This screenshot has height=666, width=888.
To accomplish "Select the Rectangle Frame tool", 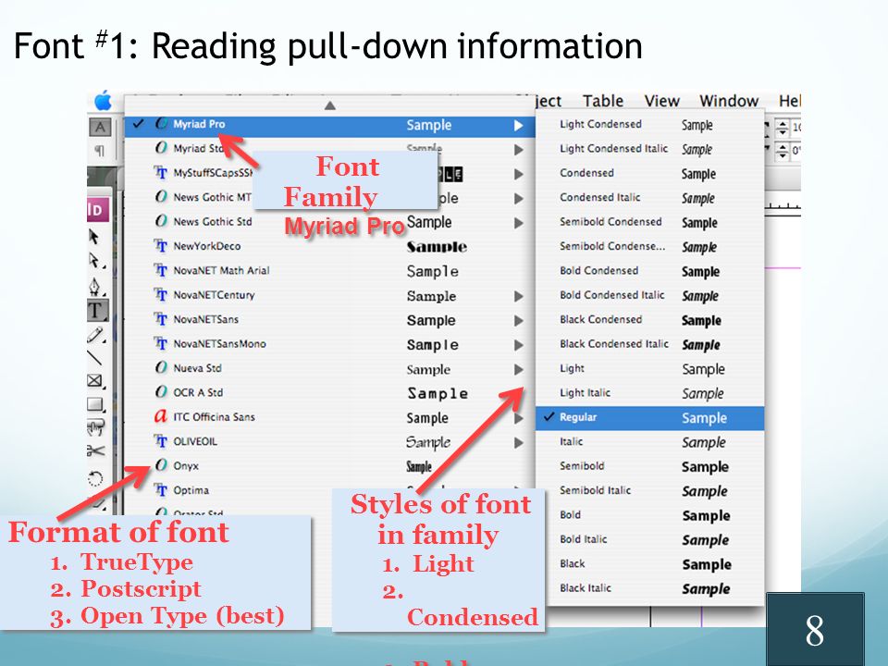I will pos(95,380).
